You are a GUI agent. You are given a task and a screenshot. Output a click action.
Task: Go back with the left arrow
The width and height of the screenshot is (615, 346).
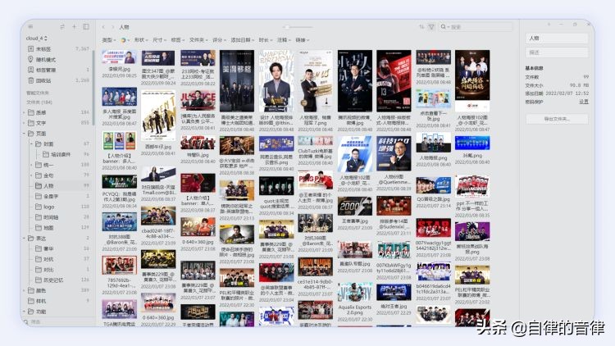point(102,27)
